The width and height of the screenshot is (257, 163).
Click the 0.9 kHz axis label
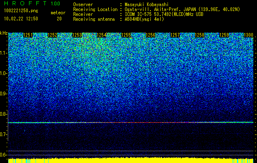[x=4, y=94]
